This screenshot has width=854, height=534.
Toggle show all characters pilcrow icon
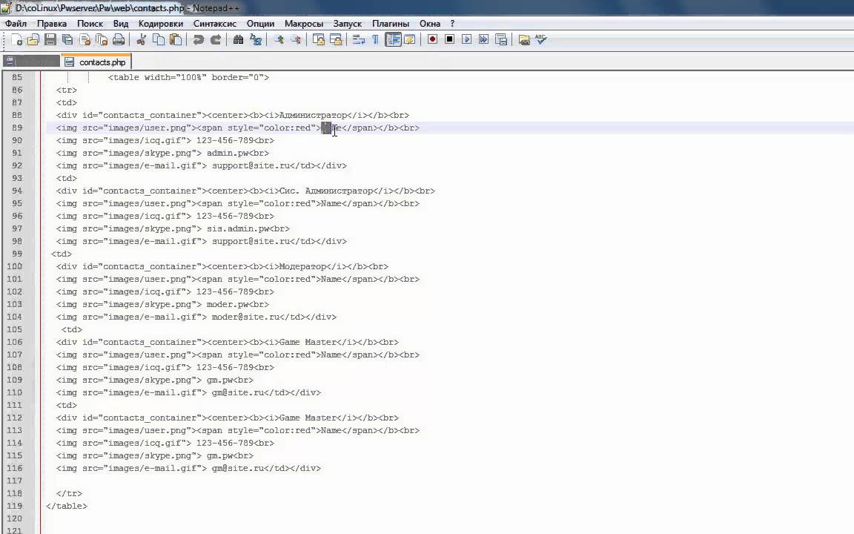tap(375, 40)
